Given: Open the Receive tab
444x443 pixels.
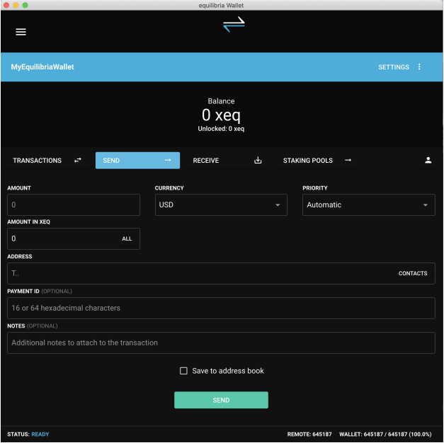Looking at the screenshot, I should (x=227, y=161).
